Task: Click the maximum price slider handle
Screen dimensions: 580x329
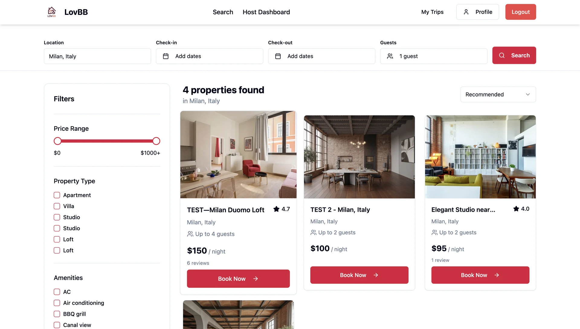Action: (156, 141)
